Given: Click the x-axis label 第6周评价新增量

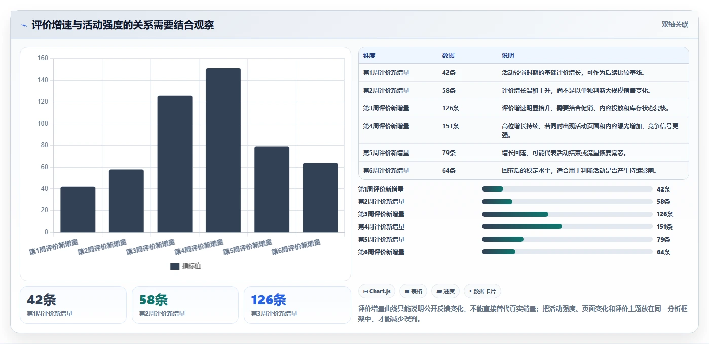Looking at the screenshot, I should tap(296, 247).
